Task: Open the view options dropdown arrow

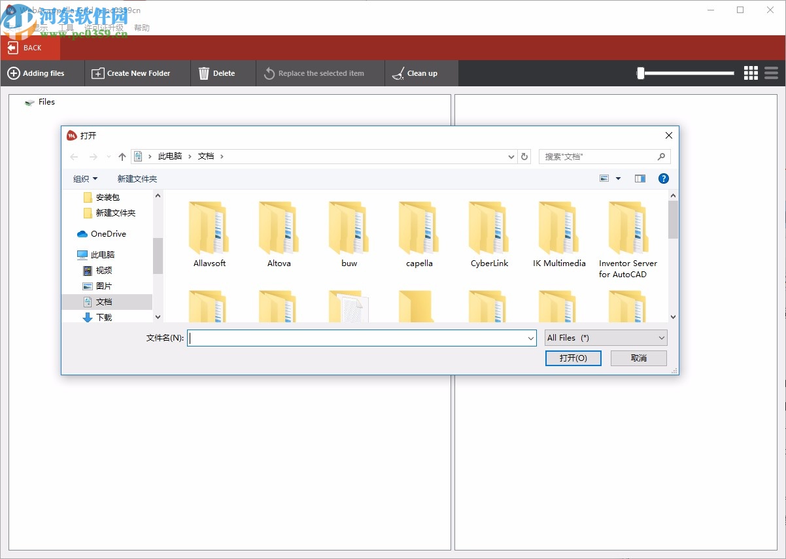Action: point(618,178)
